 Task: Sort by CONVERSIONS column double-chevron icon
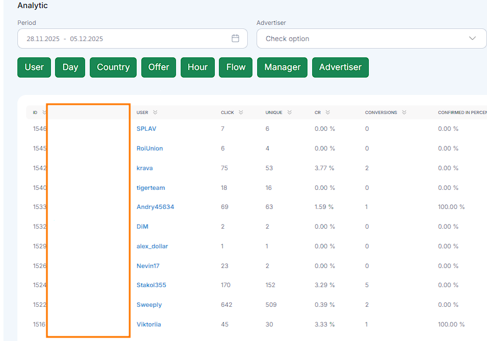pos(404,112)
